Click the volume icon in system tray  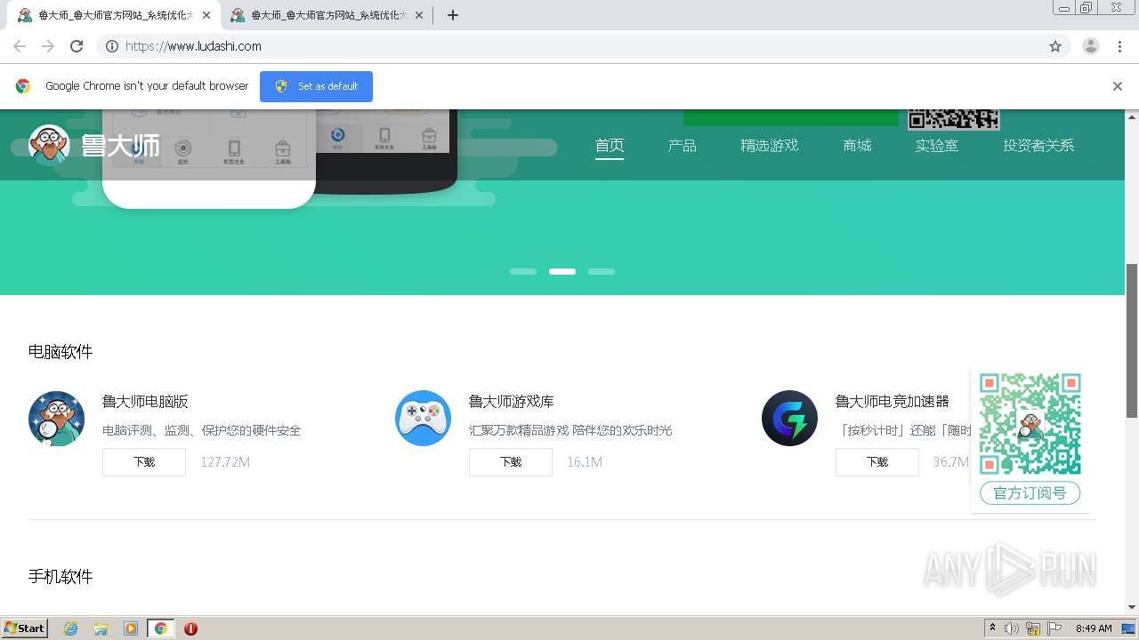click(1012, 628)
